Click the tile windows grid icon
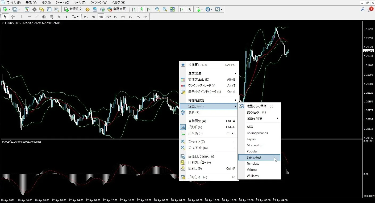The image size is (375, 203). click(172, 9)
